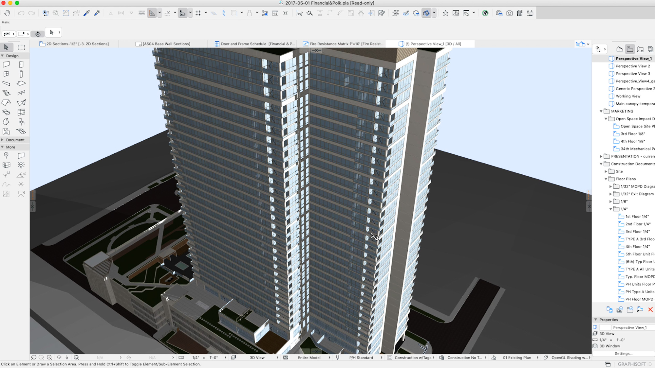Click the favorites star icon in toolbar

tap(445, 13)
